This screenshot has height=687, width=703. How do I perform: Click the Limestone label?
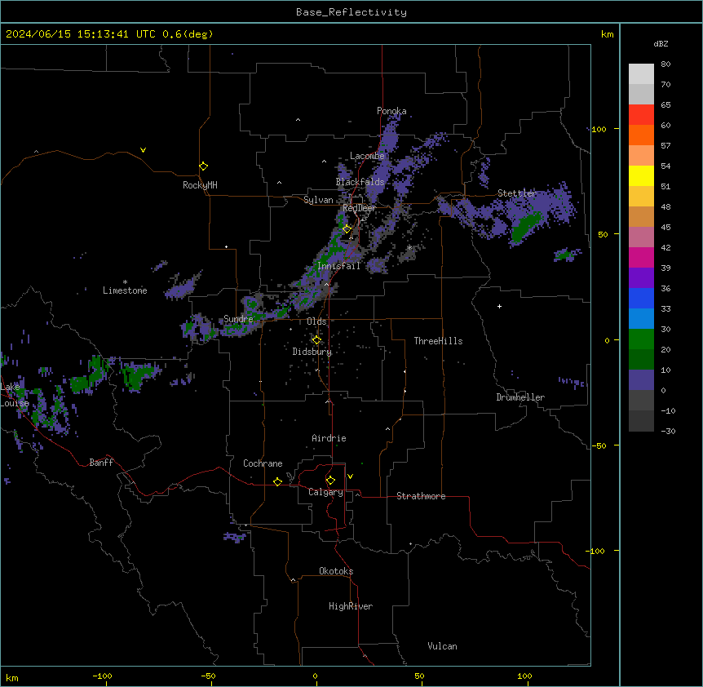pyautogui.click(x=125, y=290)
